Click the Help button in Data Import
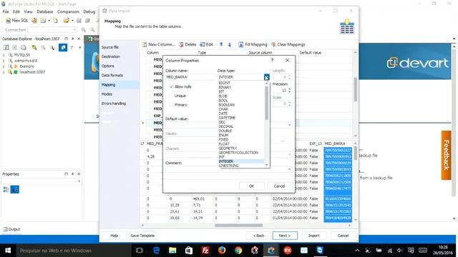 [114, 236]
